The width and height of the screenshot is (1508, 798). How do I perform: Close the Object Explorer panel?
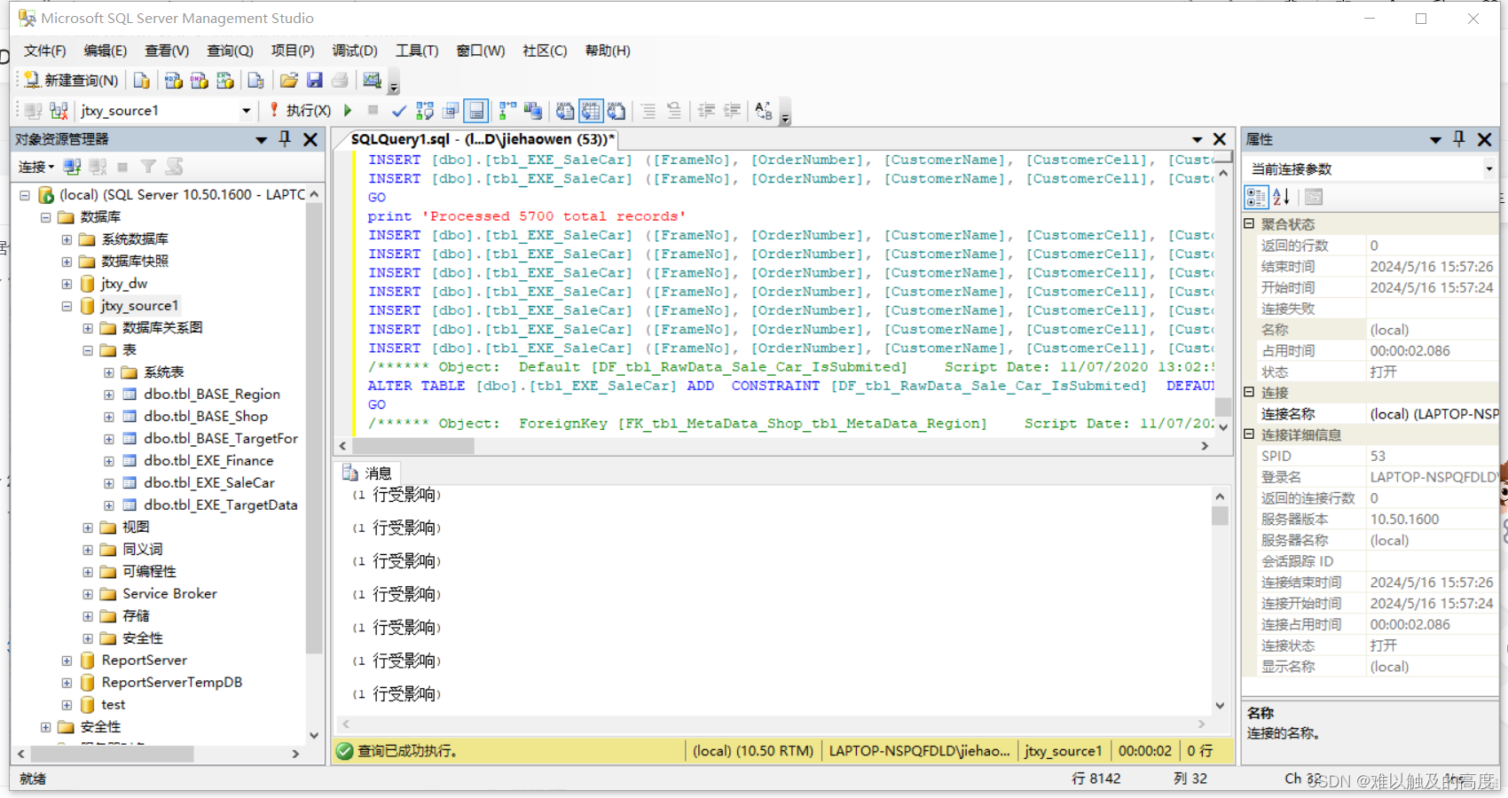[310, 139]
